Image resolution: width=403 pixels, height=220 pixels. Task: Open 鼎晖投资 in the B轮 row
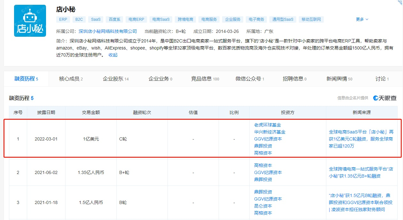[263, 192]
